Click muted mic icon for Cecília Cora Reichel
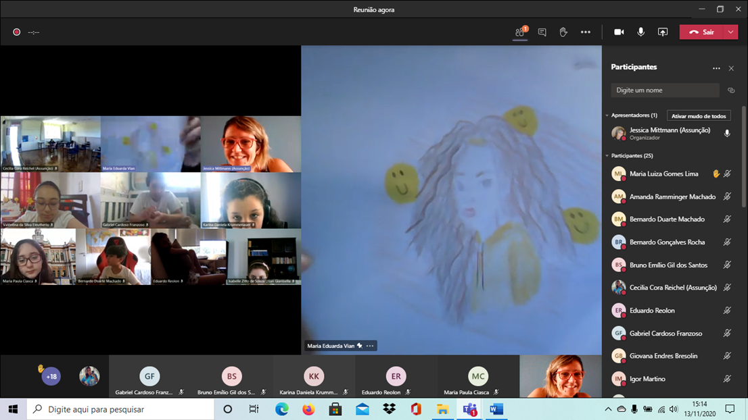The height and width of the screenshot is (420, 748). (x=727, y=287)
